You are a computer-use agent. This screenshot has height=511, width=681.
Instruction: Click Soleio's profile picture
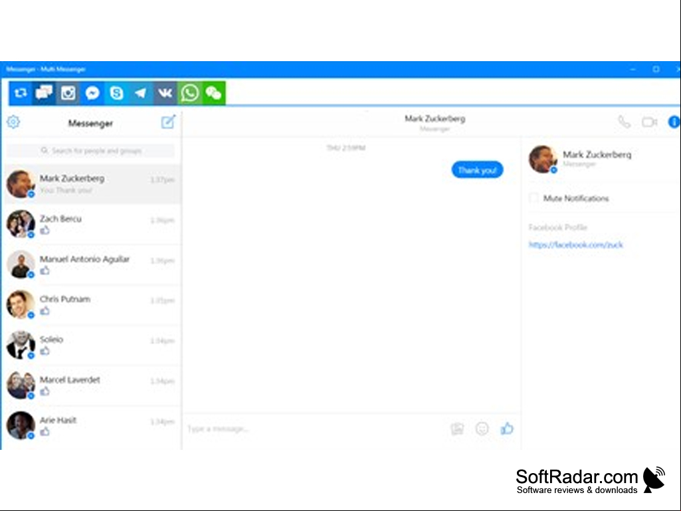[21, 345]
